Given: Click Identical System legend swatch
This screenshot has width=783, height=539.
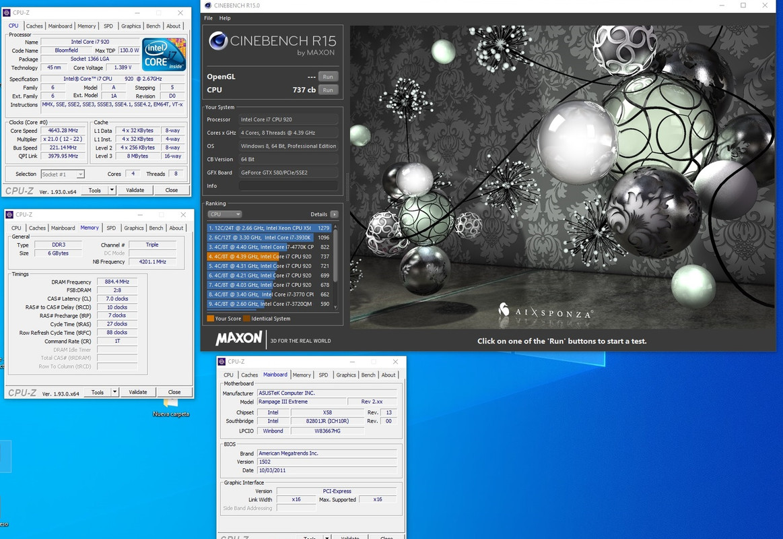Looking at the screenshot, I should (246, 318).
